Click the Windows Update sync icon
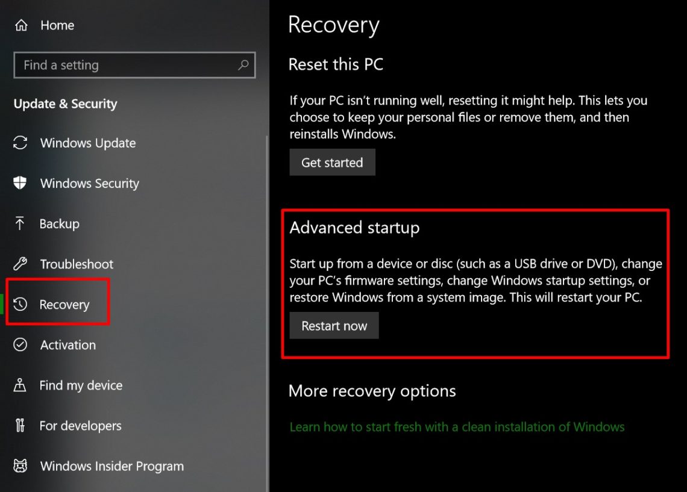The image size is (687, 492). [20, 143]
